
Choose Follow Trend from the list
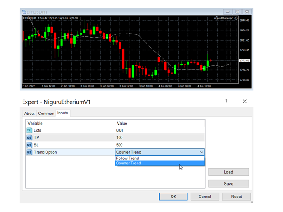160,158
